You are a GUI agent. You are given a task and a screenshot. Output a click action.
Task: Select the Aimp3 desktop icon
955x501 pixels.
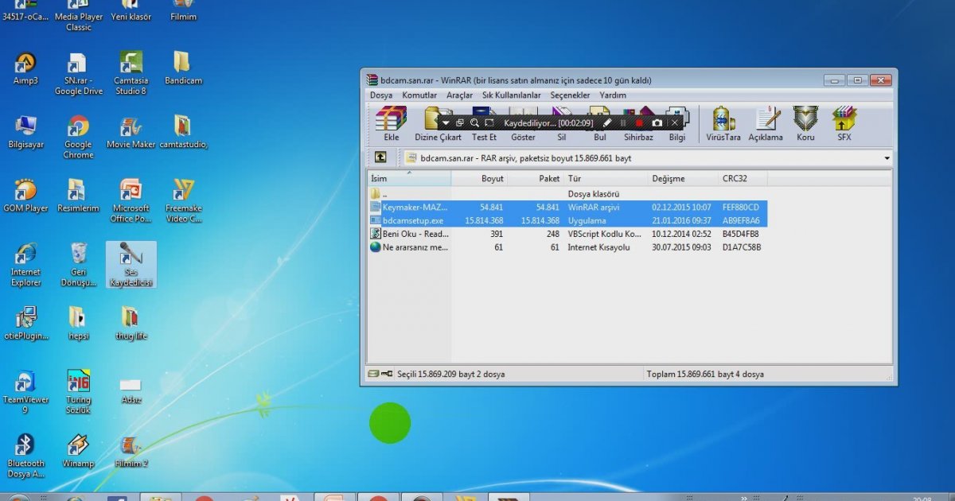[25, 68]
